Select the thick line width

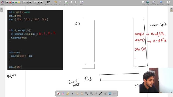point(30,2)
